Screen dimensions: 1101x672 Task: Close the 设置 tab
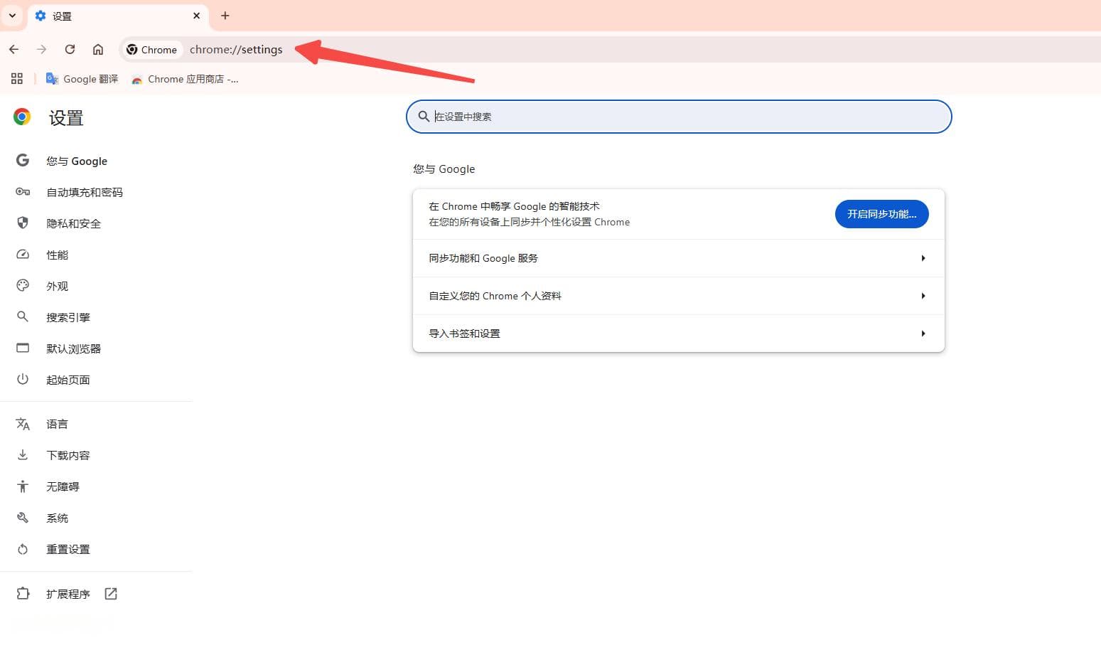[x=197, y=16]
